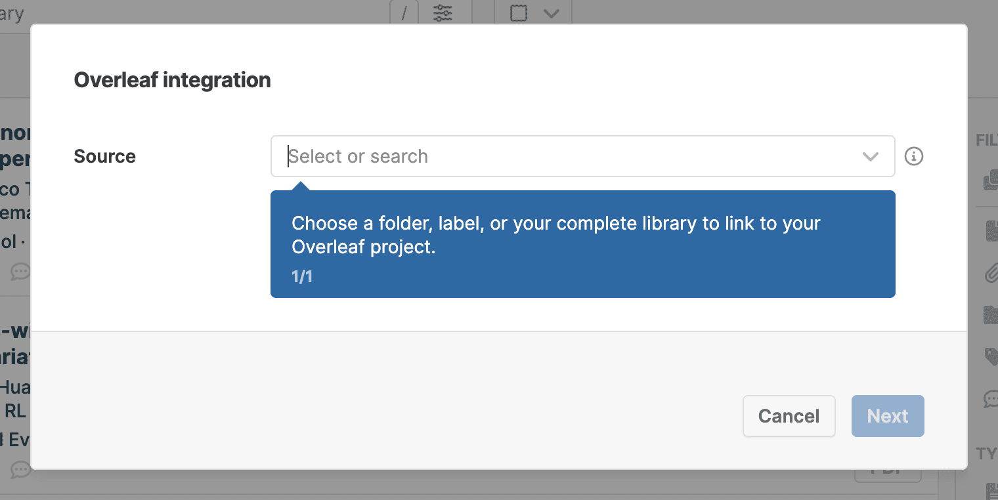Expand the Source dropdown chevron
The image size is (998, 500).
pyautogui.click(x=870, y=156)
